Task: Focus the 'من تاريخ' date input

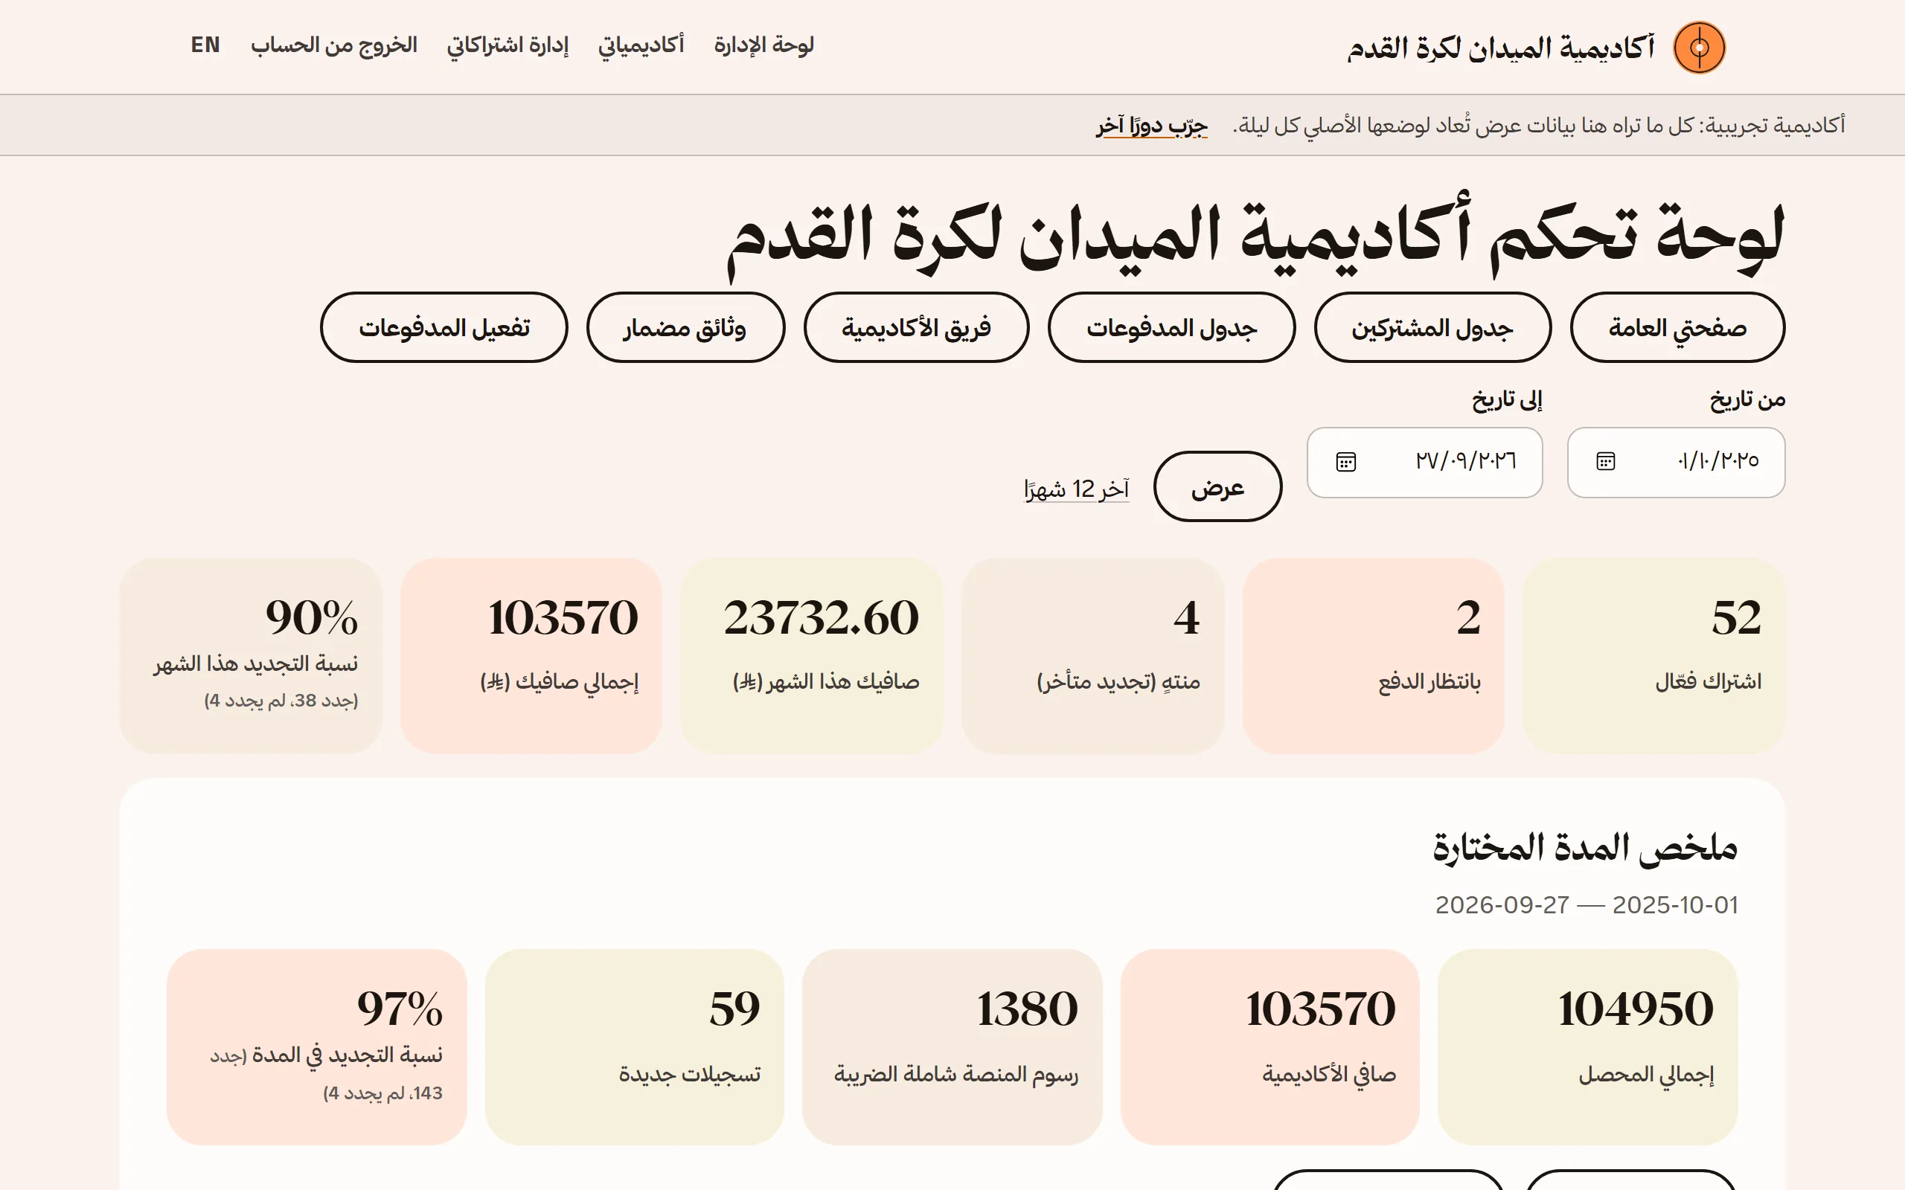Action: (1676, 462)
